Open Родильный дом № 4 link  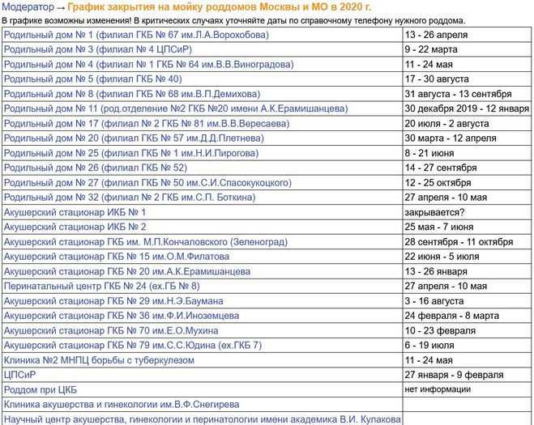(148, 64)
